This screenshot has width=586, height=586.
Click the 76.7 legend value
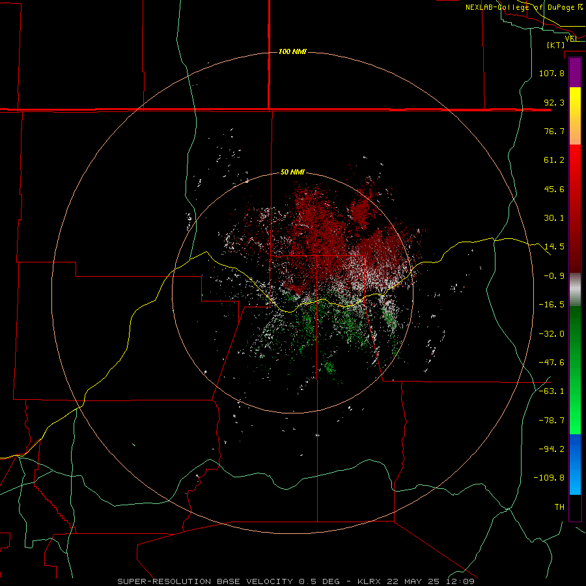[554, 131]
